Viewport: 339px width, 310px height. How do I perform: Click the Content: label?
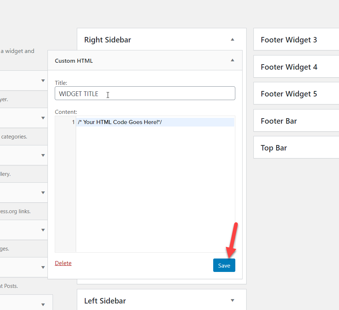(x=66, y=112)
